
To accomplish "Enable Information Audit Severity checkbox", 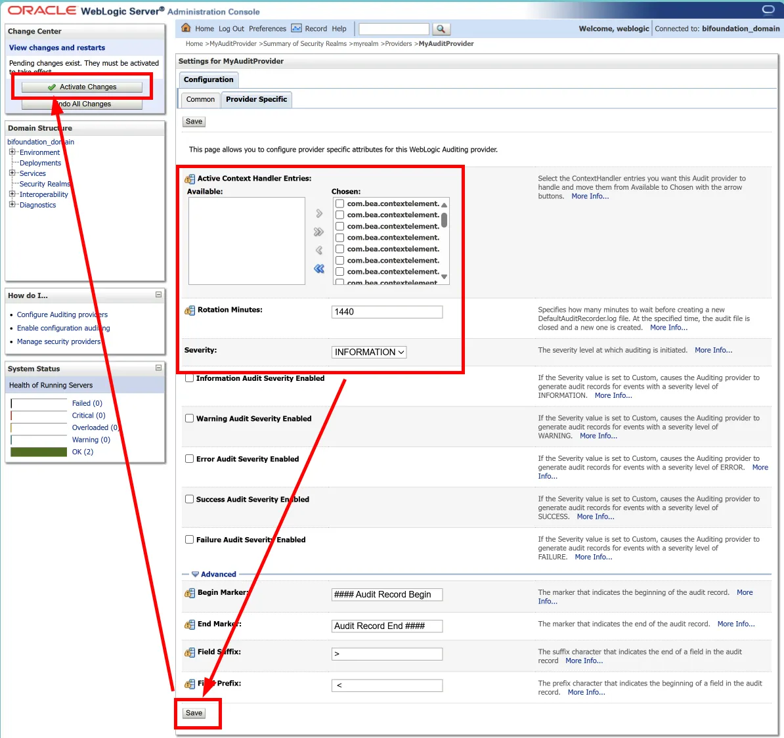I will 190,378.
